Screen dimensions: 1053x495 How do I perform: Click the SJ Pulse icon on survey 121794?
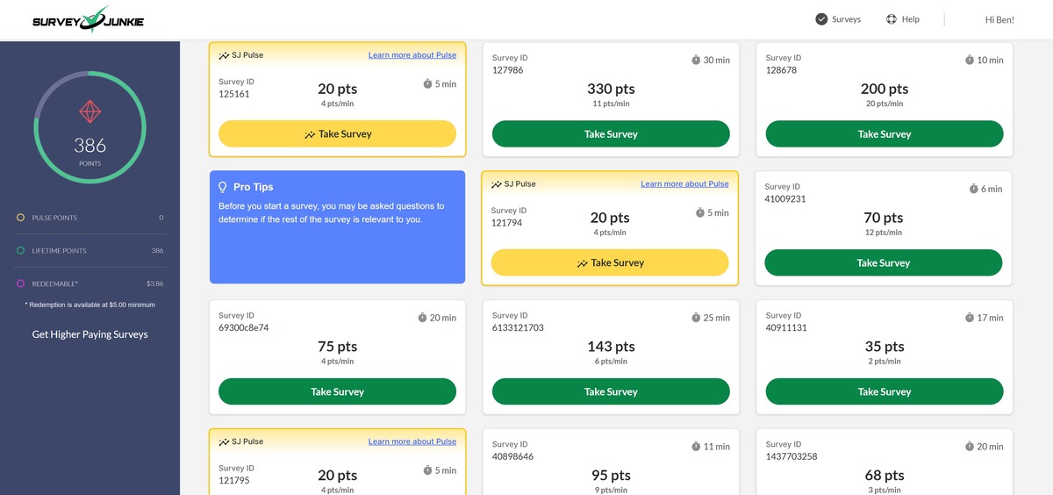pos(497,184)
